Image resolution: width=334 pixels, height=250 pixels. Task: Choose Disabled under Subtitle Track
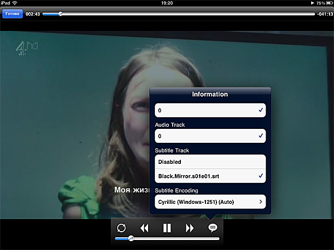coord(210,162)
